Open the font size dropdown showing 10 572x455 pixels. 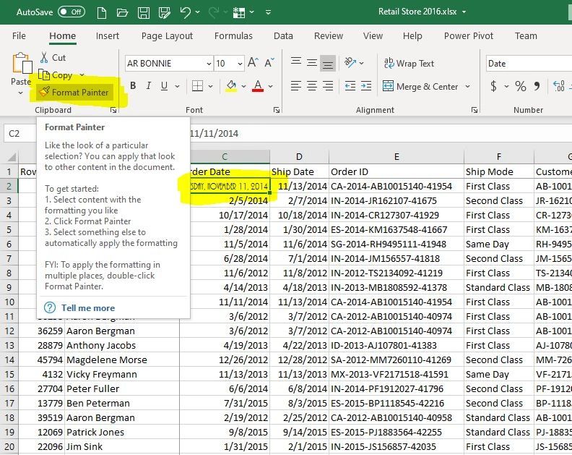[x=240, y=64]
